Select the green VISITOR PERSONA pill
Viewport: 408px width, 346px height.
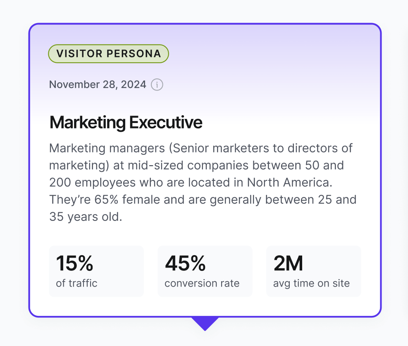(108, 53)
